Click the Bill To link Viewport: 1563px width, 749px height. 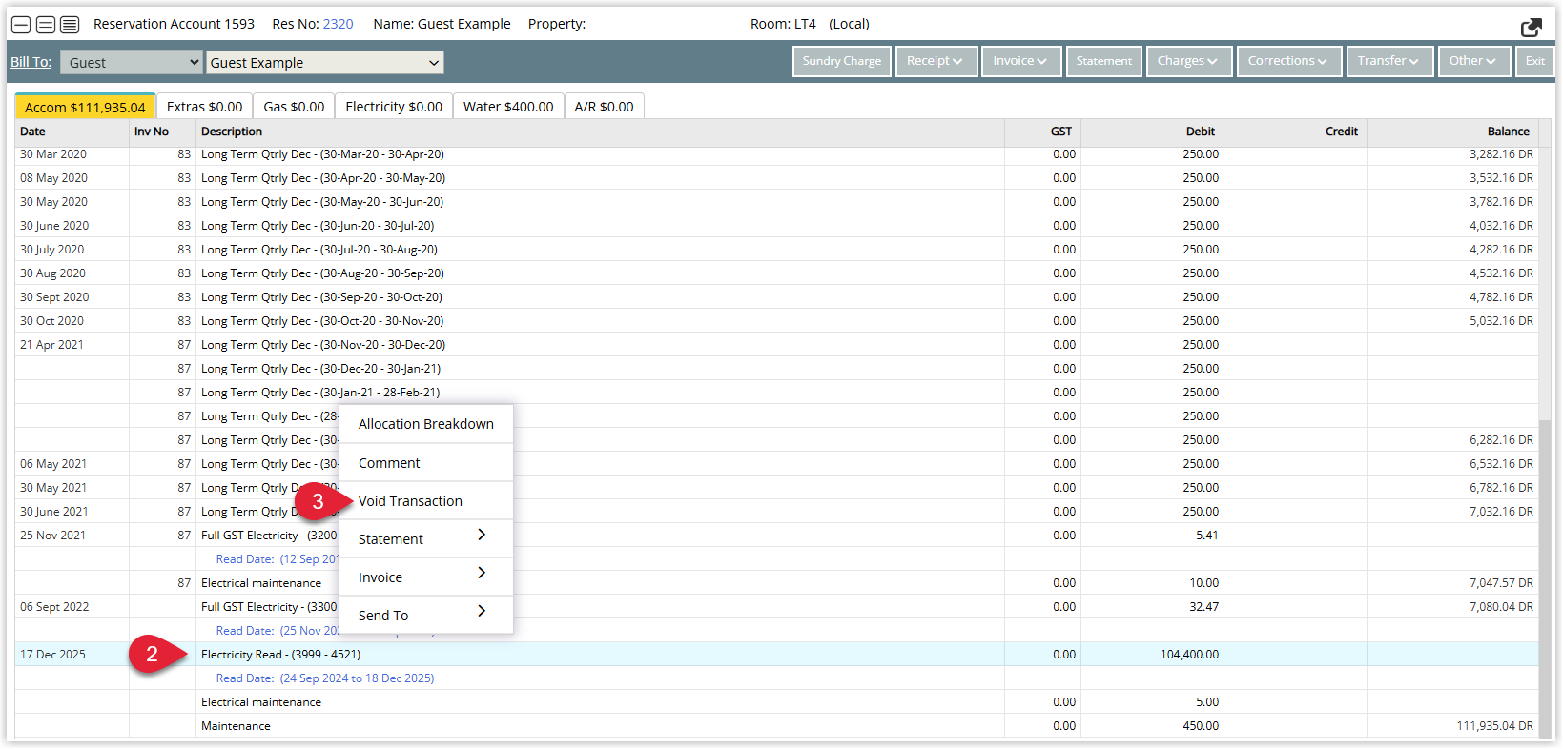[31, 62]
